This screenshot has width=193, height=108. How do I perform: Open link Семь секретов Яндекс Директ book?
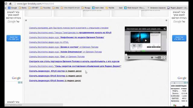[75, 66]
